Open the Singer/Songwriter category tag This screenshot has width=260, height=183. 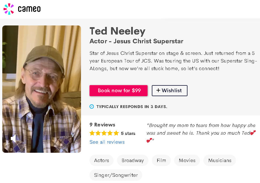[x=116, y=175]
